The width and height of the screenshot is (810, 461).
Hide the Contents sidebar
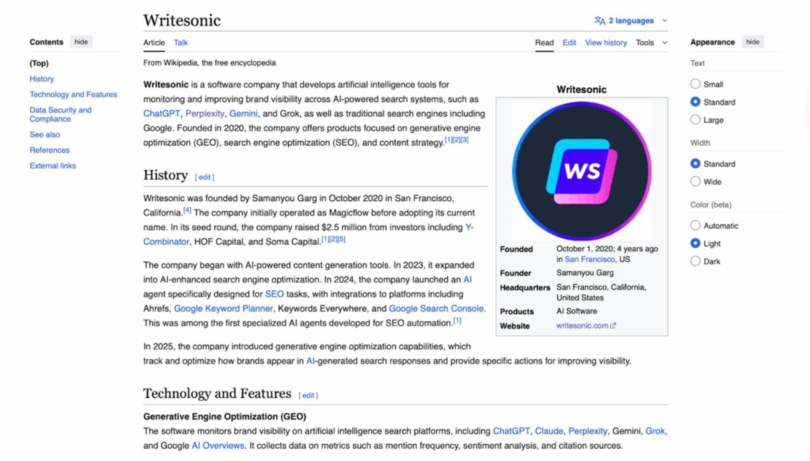[81, 42]
